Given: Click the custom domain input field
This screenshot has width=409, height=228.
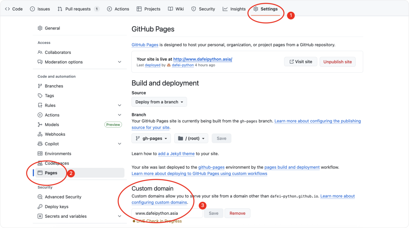Looking at the screenshot, I should pos(167,213).
